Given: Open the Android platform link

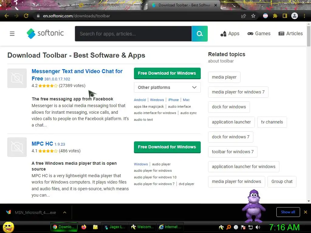Looking at the screenshot, I should (x=140, y=100).
